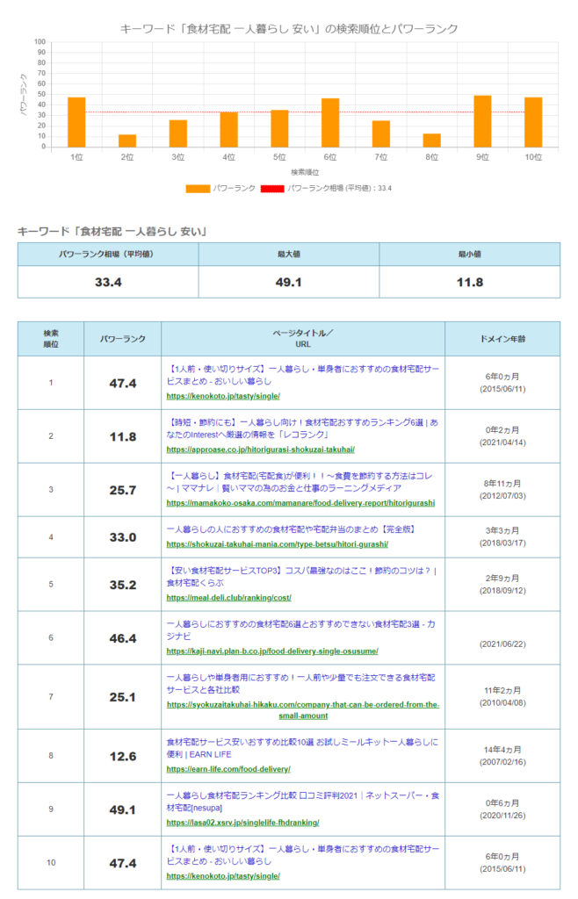
Task: Open the 一人暮らしにおすすめの食材宅配6選 title link
Action: pyautogui.click(x=300, y=629)
